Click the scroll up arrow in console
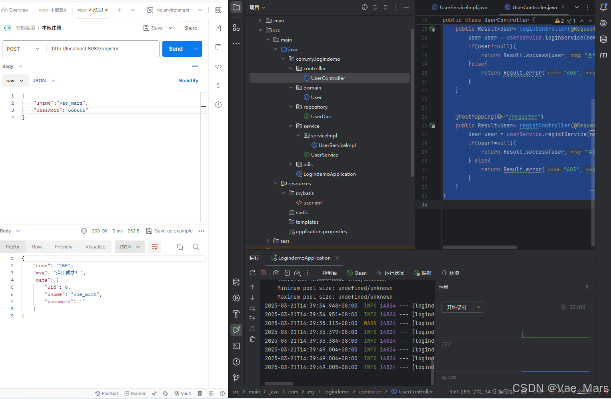Image resolution: width=611 pixels, height=399 pixels. click(x=252, y=287)
